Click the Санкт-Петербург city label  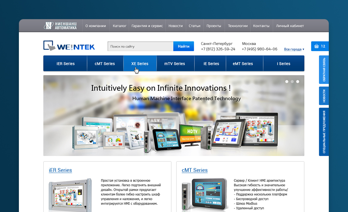pos(217,44)
